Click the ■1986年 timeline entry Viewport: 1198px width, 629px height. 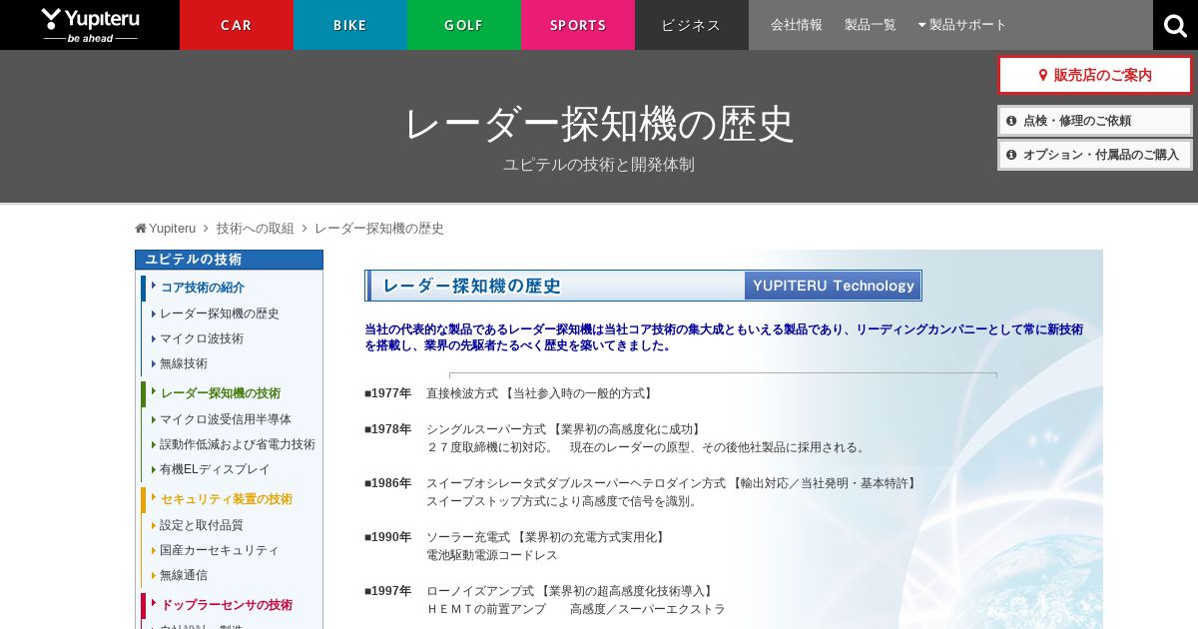click(387, 483)
